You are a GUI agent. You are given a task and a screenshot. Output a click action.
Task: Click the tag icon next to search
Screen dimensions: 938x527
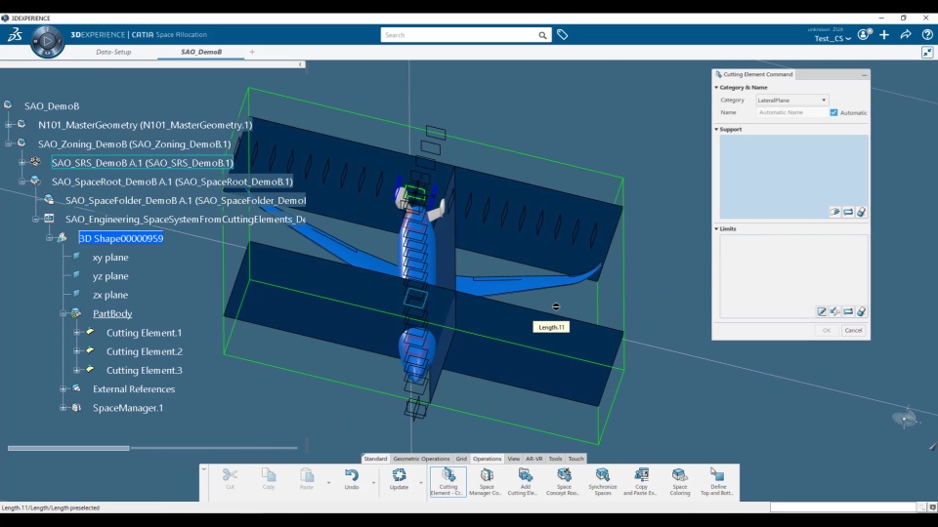[563, 35]
